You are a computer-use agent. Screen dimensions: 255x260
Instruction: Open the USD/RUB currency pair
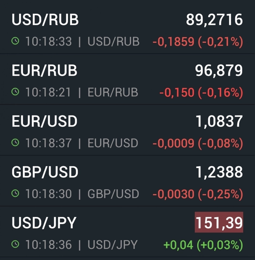[x=45, y=20]
